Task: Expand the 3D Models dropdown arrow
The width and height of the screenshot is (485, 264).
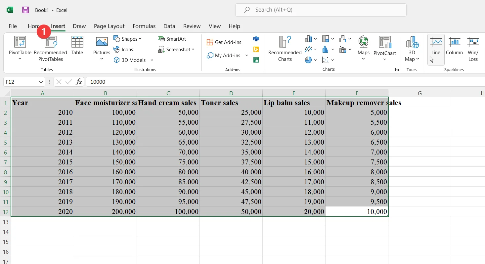Action: coord(152,60)
